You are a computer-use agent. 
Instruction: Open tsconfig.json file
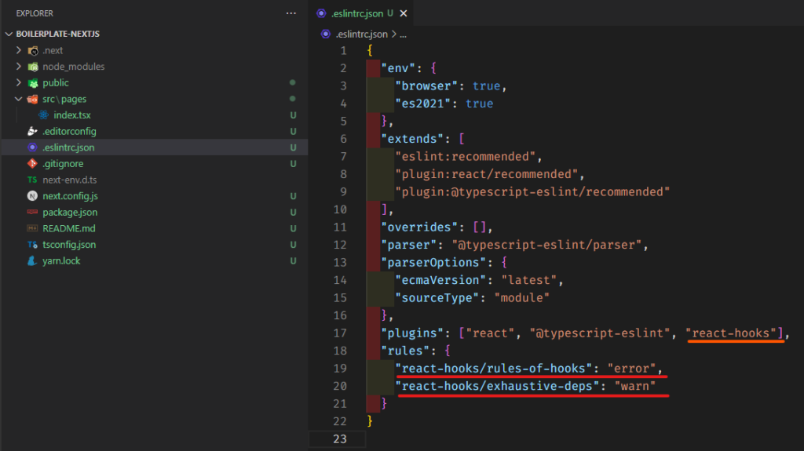tap(69, 245)
